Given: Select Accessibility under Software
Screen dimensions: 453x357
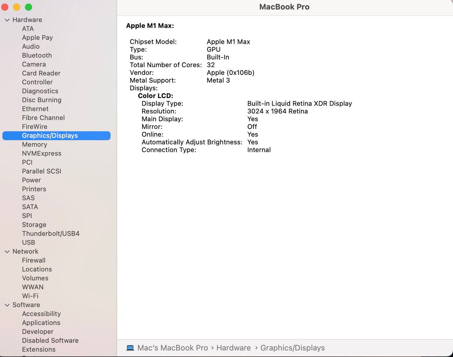Looking at the screenshot, I should pyautogui.click(x=41, y=314).
